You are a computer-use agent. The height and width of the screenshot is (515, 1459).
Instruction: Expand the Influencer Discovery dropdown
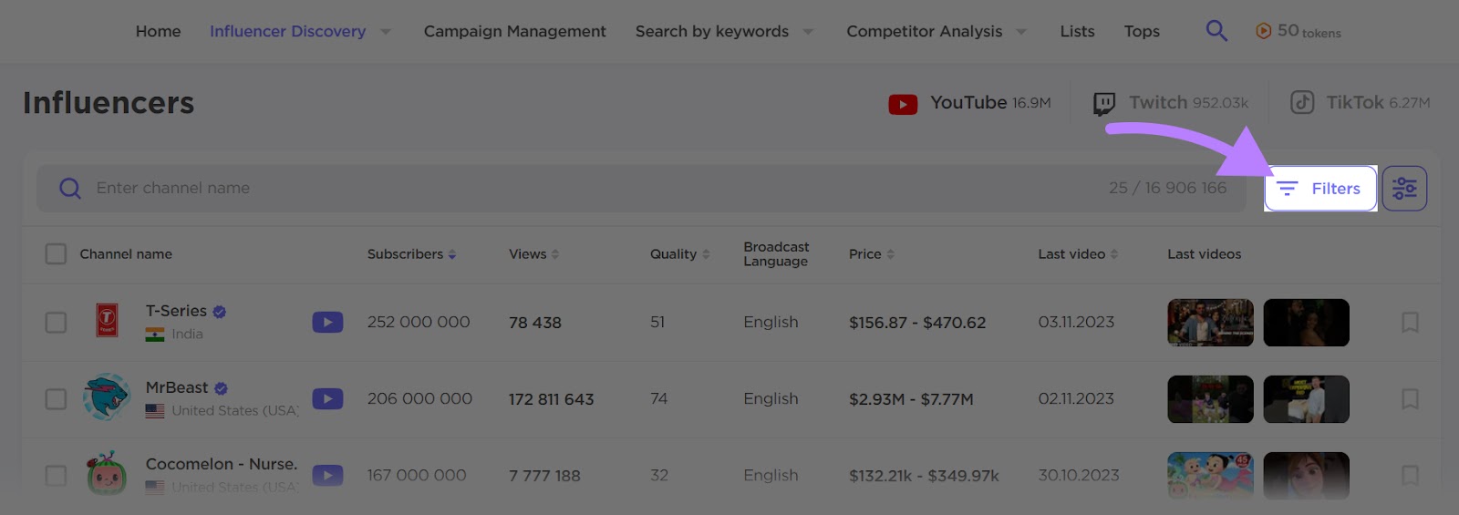[x=386, y=32]
